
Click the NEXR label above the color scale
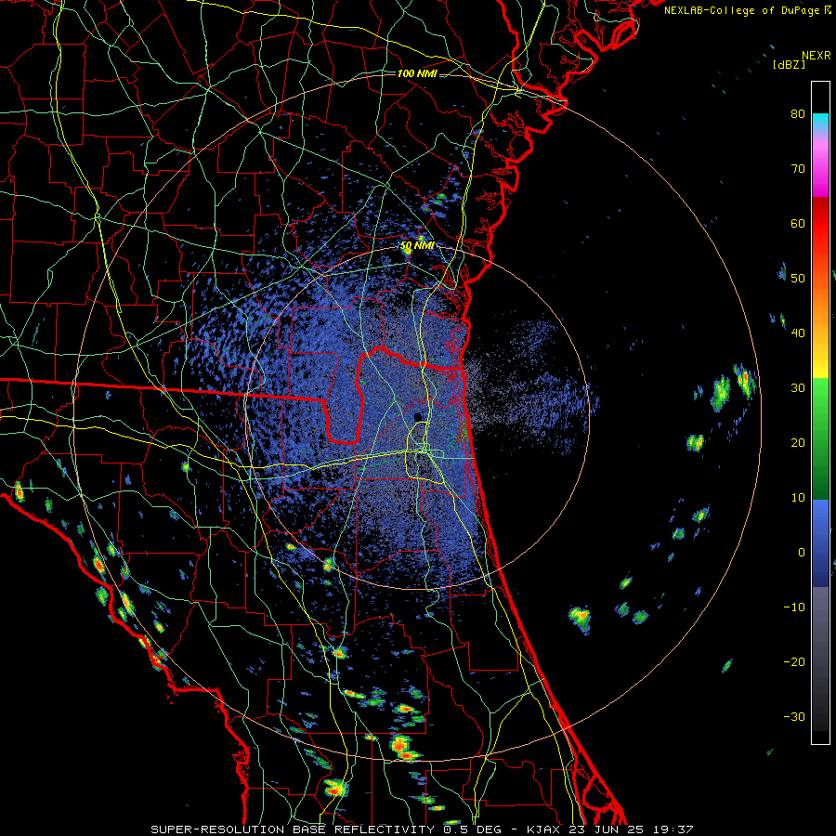point(816,56)
